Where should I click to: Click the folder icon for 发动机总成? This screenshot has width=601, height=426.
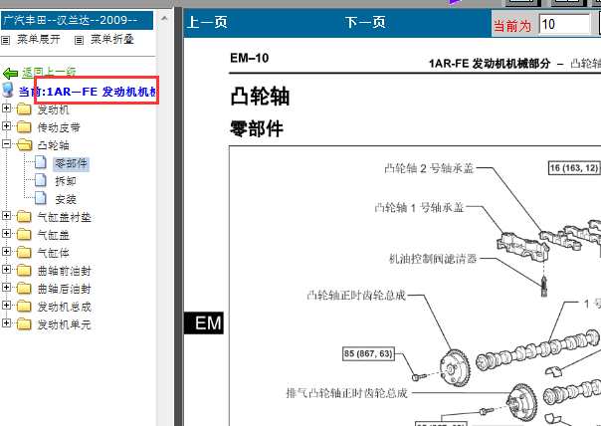click(x=24, y=306)
